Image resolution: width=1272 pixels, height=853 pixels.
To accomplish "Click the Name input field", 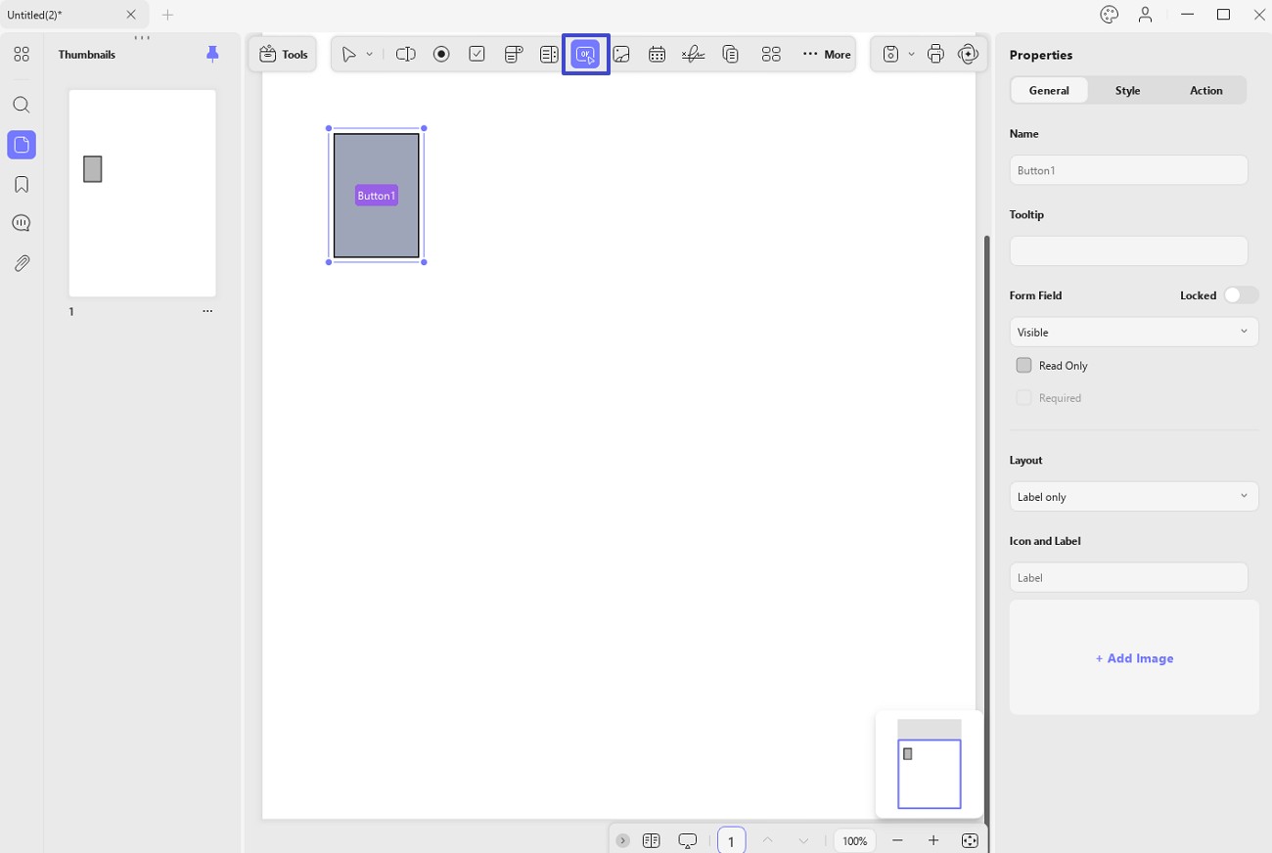I will (1128, 170).
